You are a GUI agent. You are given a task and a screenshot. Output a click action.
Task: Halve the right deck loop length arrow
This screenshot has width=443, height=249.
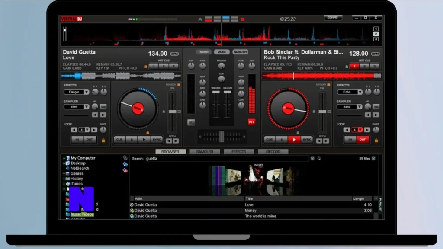pos(347,130)
